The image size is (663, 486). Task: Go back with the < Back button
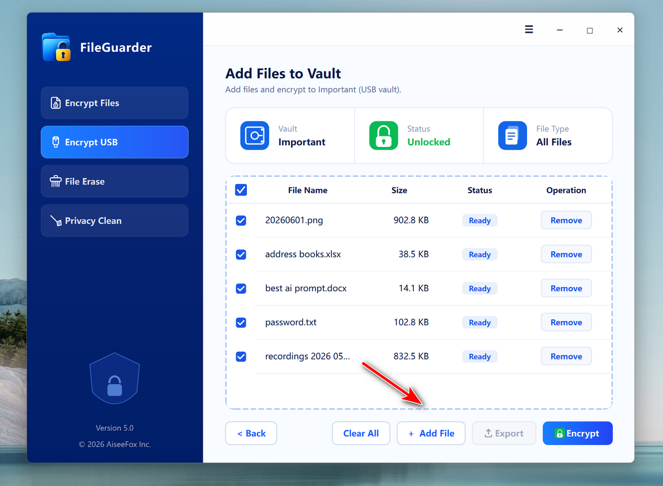(251, 434)
